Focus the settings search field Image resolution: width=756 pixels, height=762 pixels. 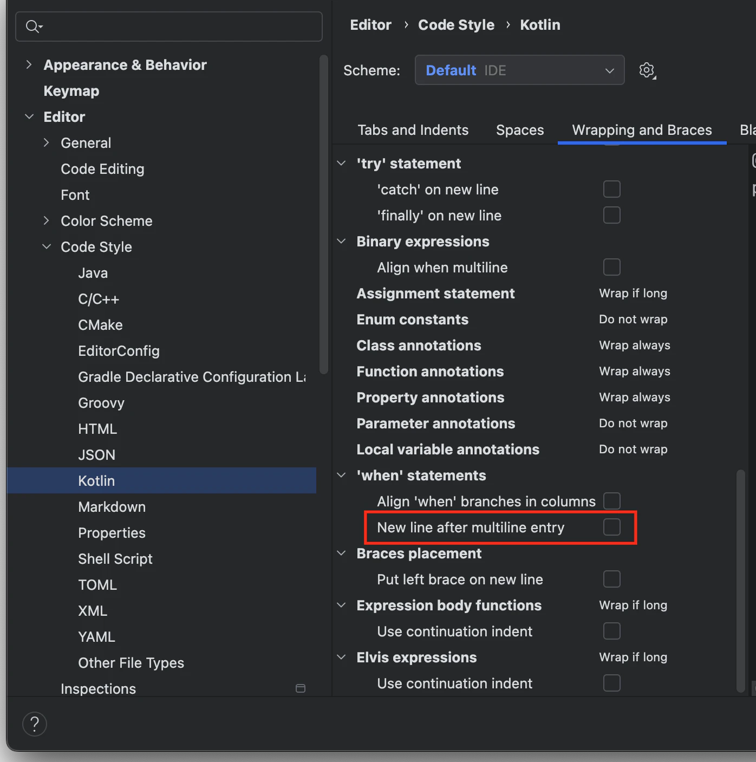169,27
